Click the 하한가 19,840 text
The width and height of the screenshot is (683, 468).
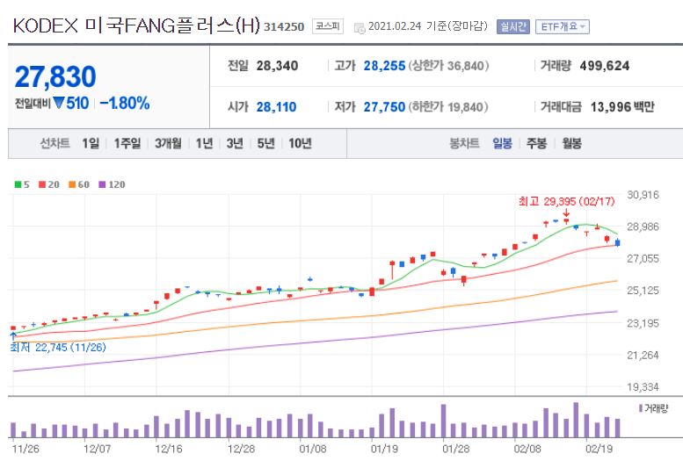pyautogui.click(x=447, y=107)
